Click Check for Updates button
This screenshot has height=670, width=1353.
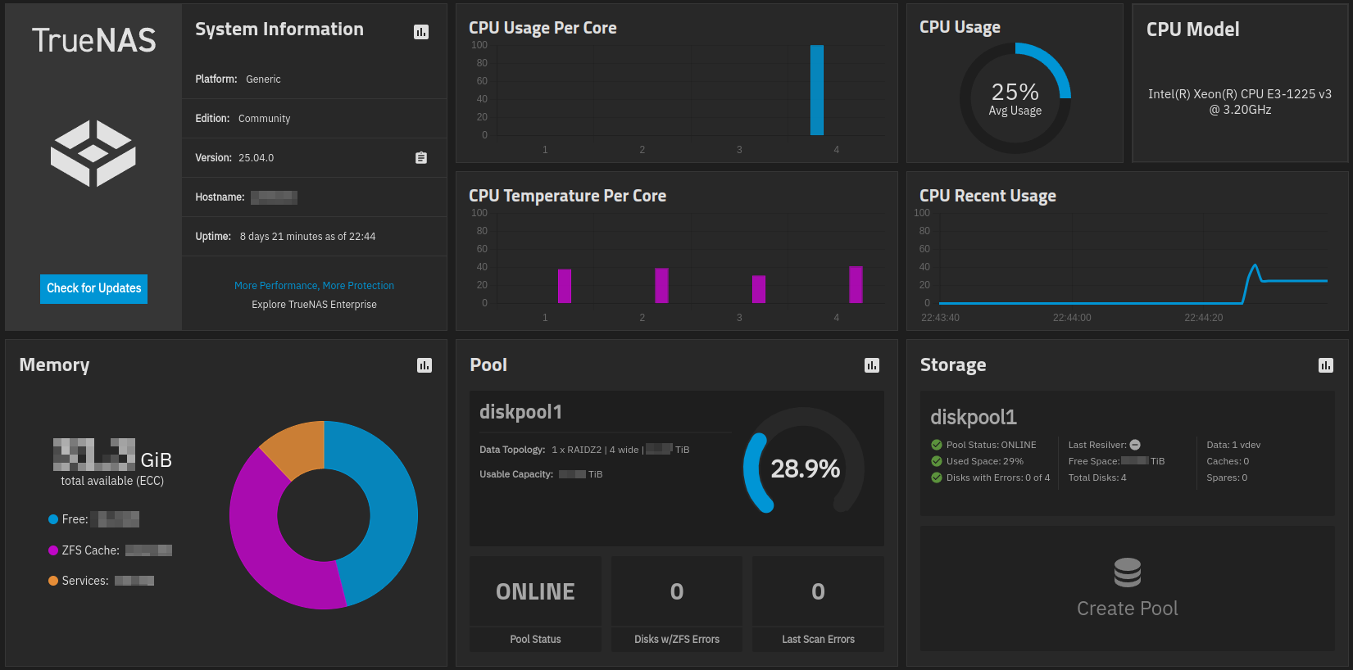pyautogui.click(x=93, y=288)
